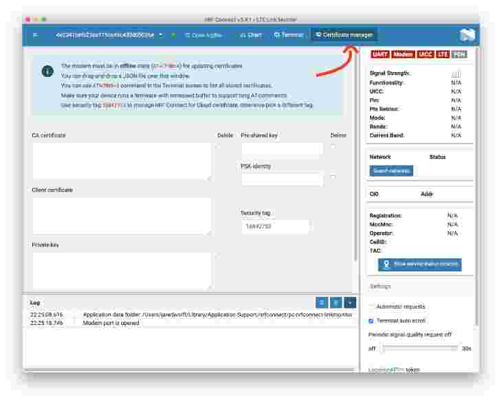Image resolution: width=502 pixels, height=402 pixels.
Task: Click inside the CA certificate text area
Action: pos(122,161)
